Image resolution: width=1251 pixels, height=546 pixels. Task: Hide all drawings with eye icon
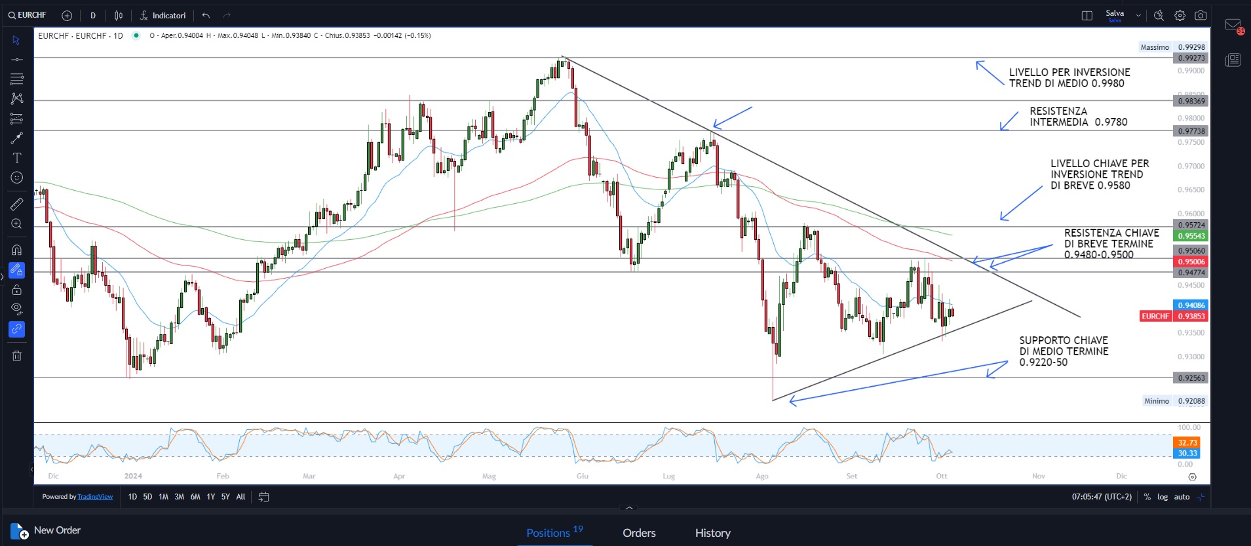[17, 309]
